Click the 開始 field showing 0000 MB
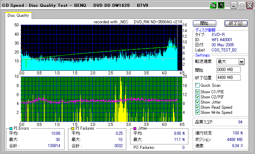The width and height of the screenshot is (255, 154). click(x=228, y=70)
